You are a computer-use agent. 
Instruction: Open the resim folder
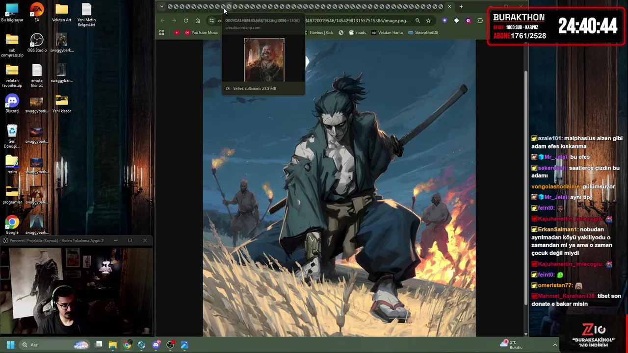12,165
